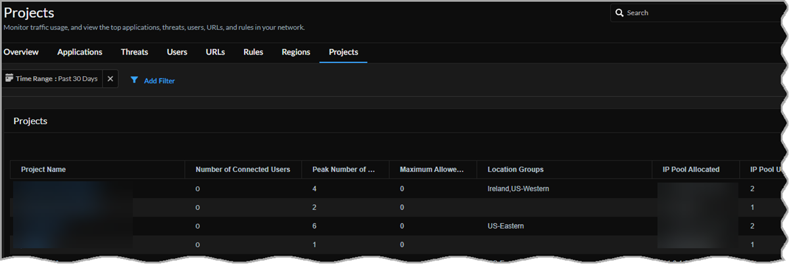
Task: Click peak number value 6 in US-Eastern row
Action: pos(315,226)
